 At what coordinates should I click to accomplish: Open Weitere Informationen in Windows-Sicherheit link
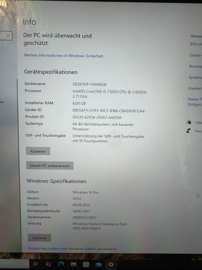pyautogui.click(x=64, y=56)
